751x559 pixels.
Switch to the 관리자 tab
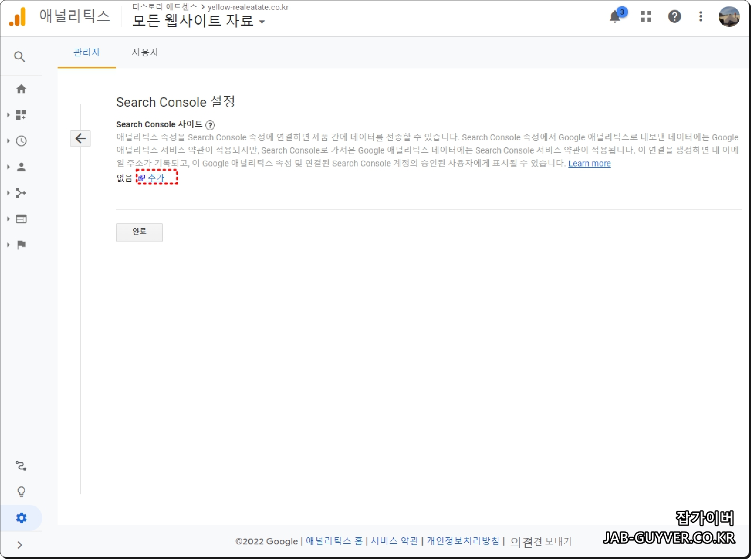coord(87,53)
